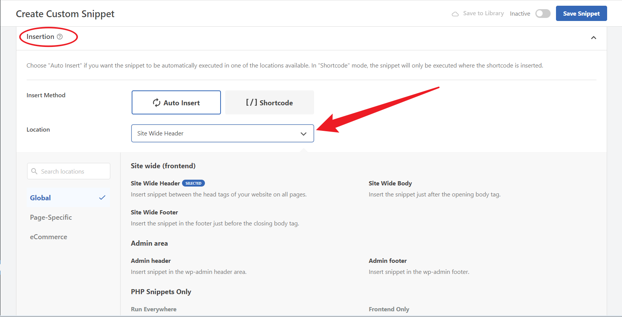622x317 pixels.
Task: Click the Location dropdown chevron arrow
Action: point(303,134)
